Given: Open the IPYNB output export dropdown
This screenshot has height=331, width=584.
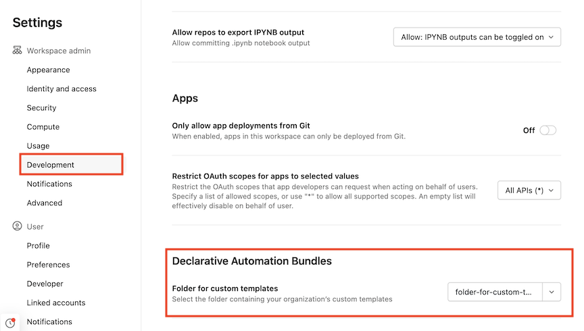Looking at the screenshot, I should click(x=477, y=37).
